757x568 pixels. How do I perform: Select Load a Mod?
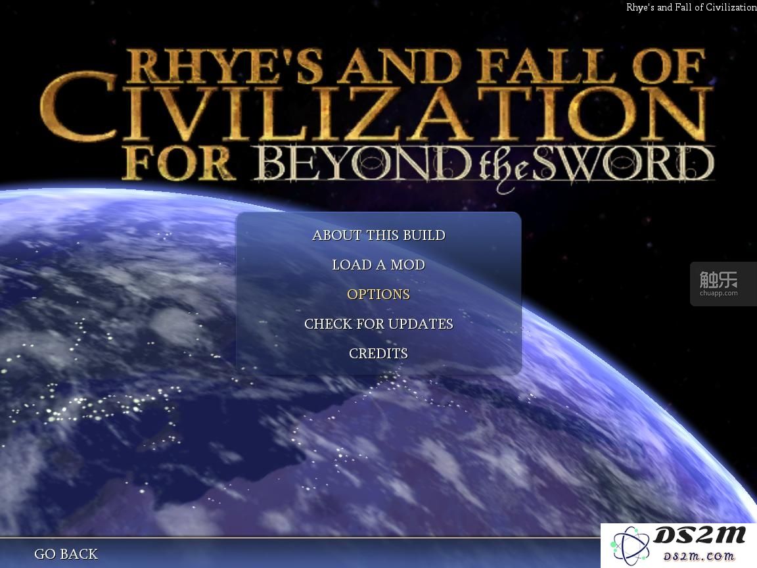pyautogui.click(x=378, y=265)
